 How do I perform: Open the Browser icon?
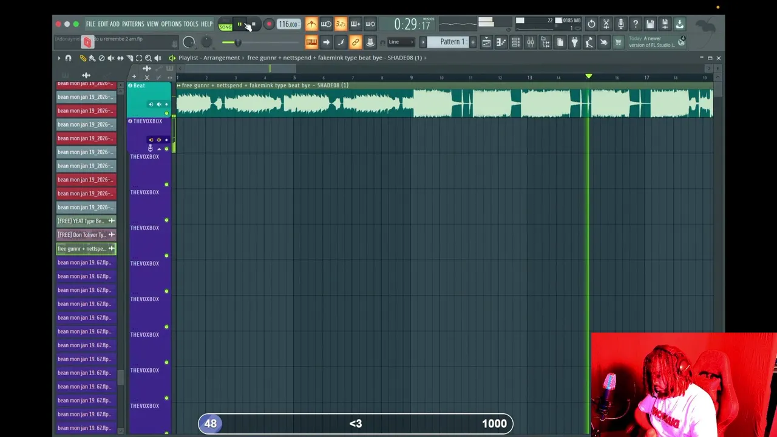click(545, 42)
